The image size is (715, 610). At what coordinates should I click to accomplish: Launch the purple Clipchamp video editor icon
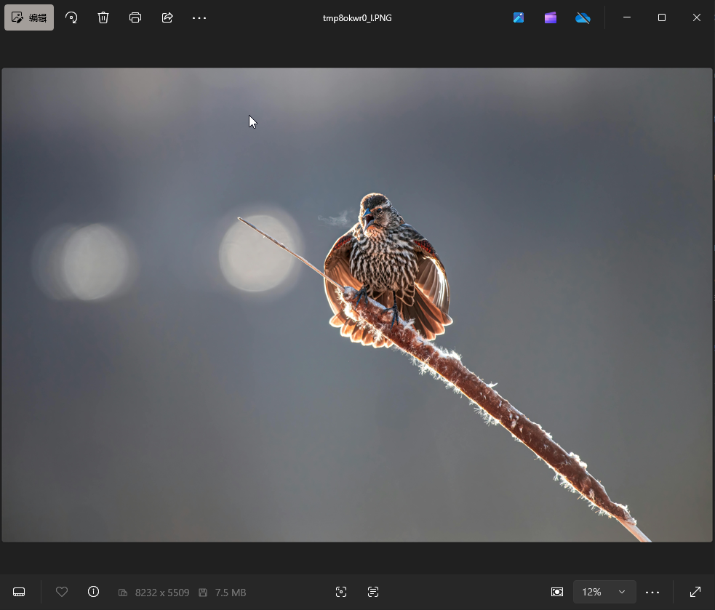pyautogui.click(x=551, y=17)
